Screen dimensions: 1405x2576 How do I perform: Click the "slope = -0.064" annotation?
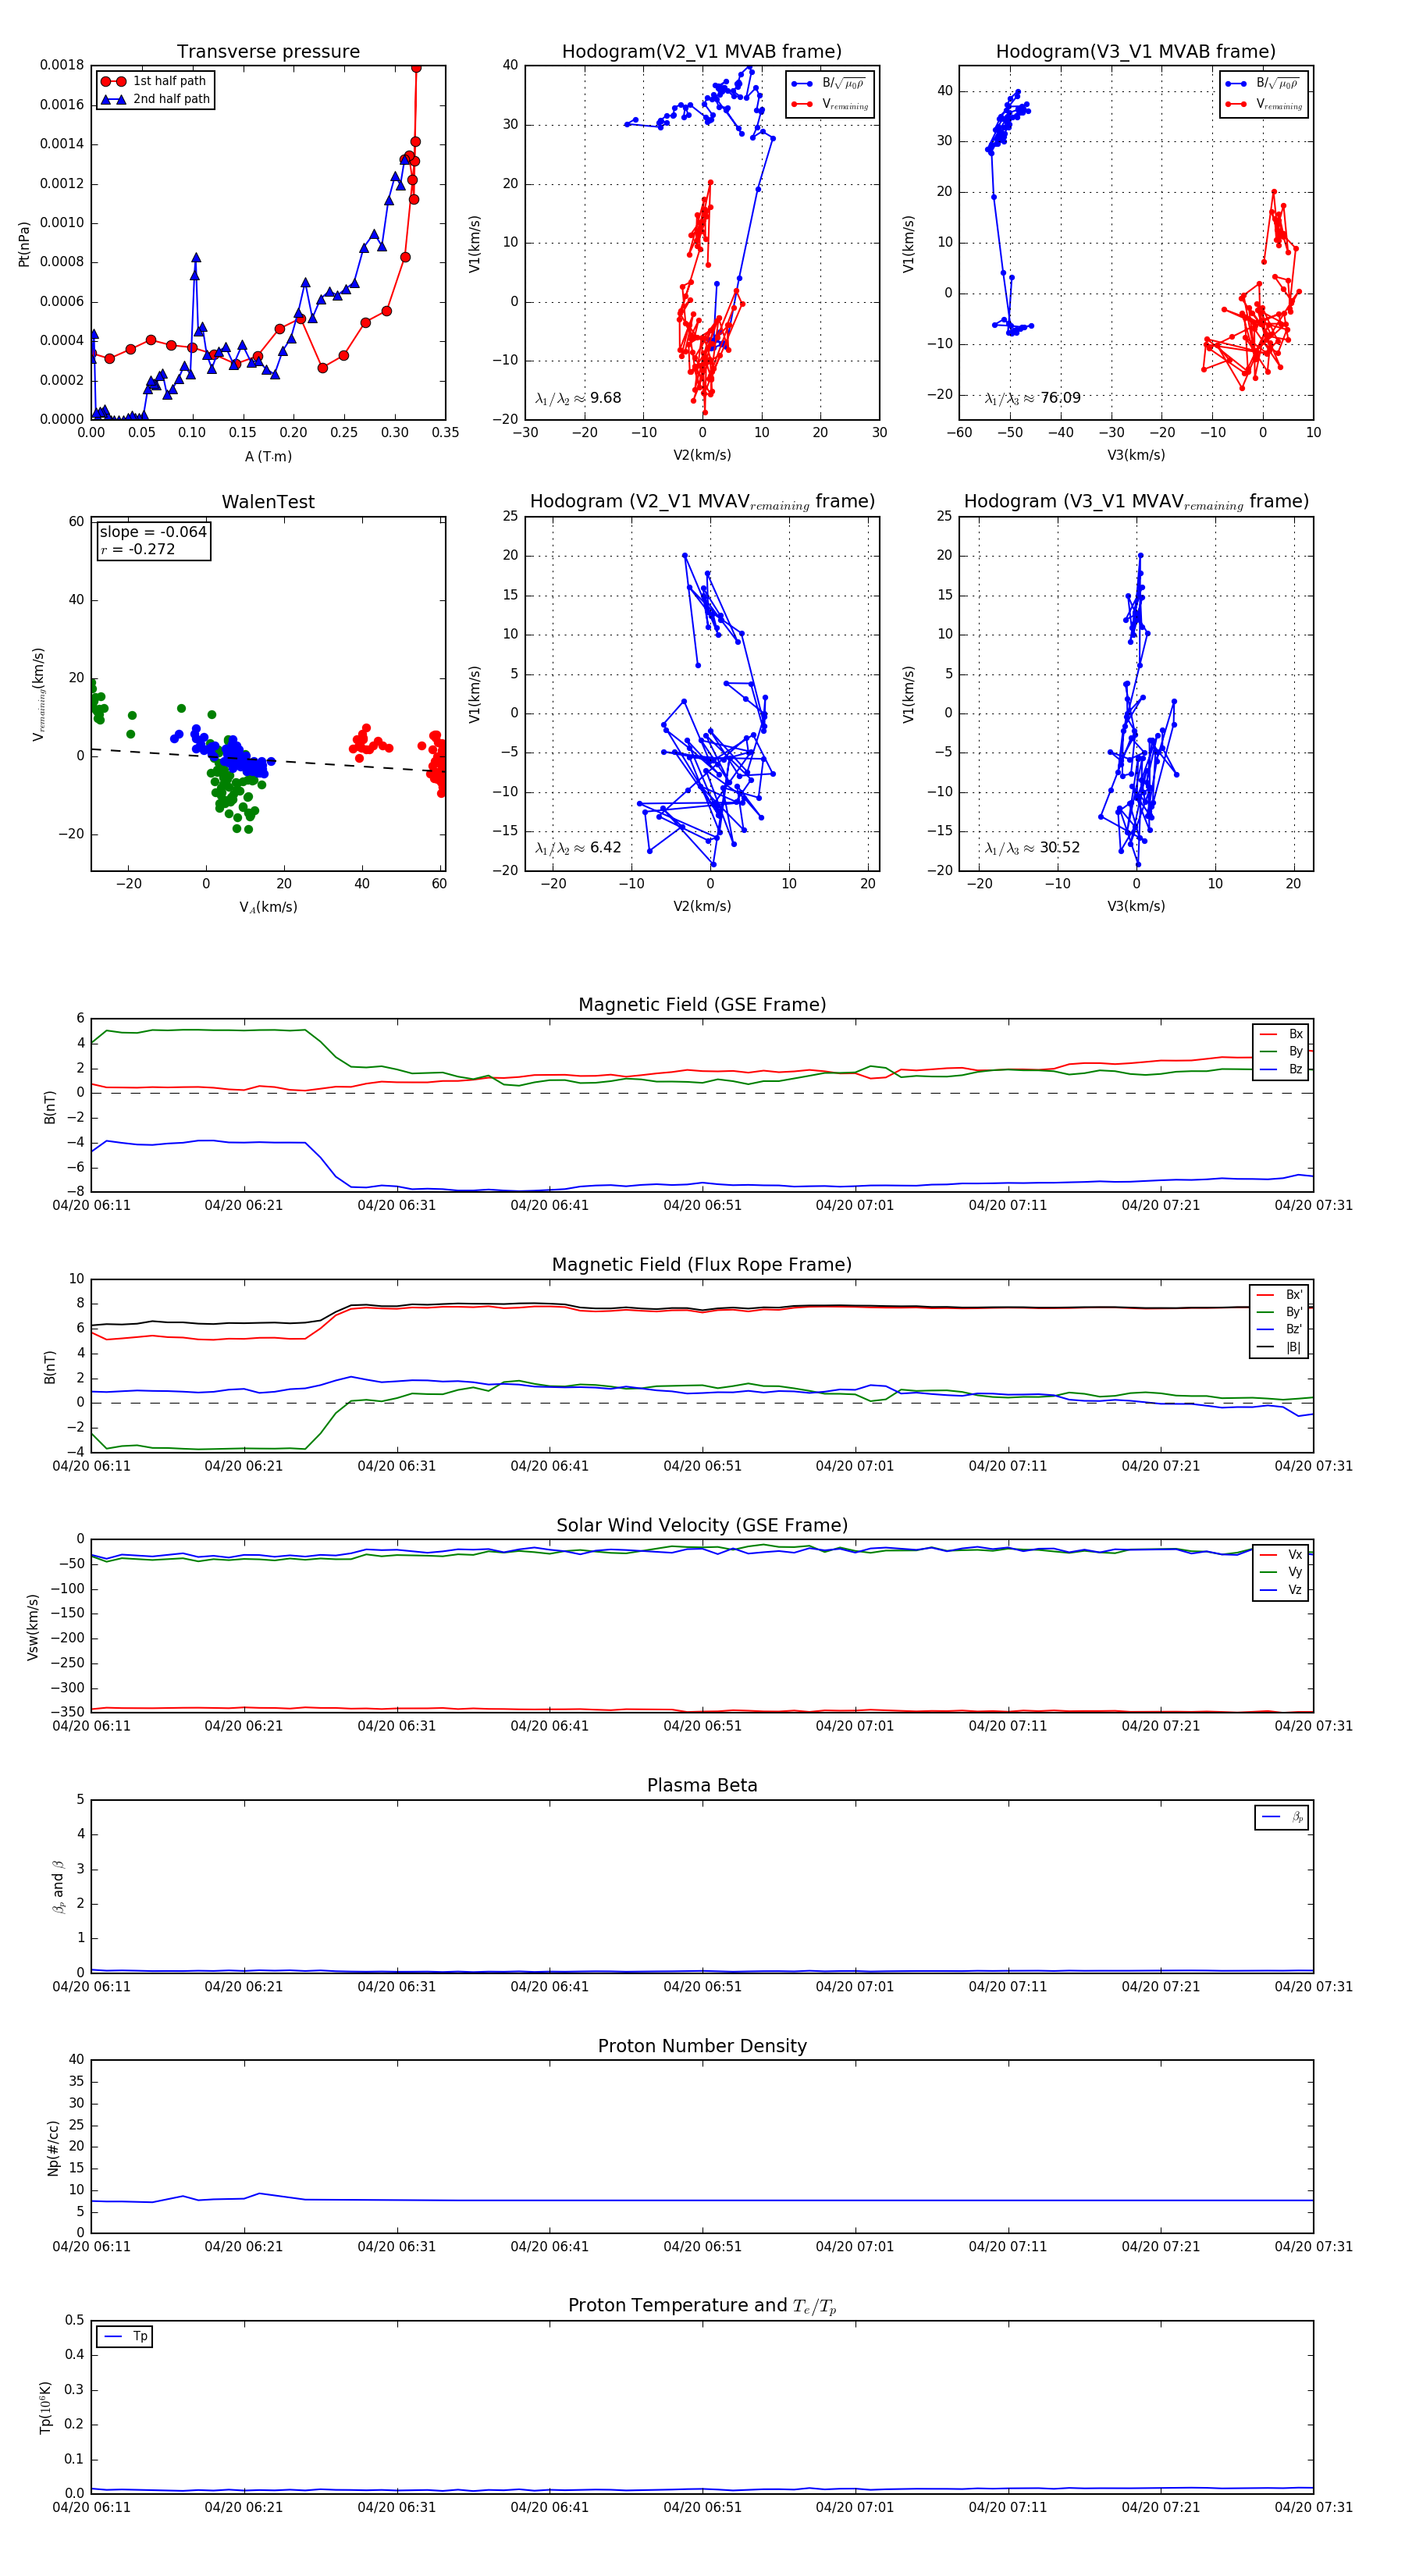[x=153, y=532]
